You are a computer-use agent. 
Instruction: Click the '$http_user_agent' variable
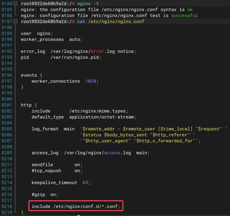[x=106, y=141]
